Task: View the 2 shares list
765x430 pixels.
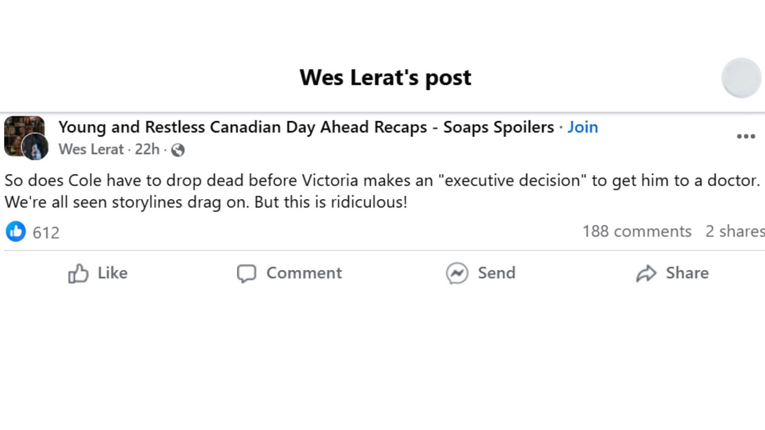Action: [x=734, y=231]
